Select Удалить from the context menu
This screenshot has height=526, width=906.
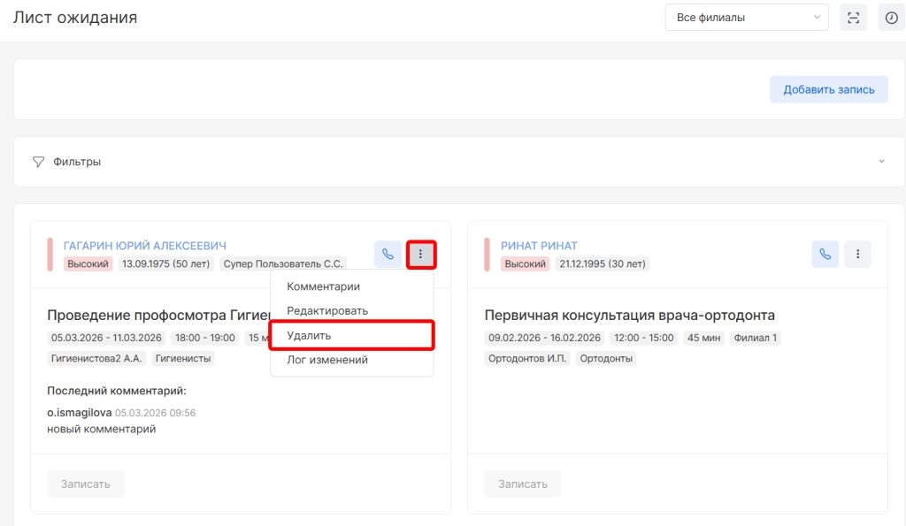(x=309, y=336)
